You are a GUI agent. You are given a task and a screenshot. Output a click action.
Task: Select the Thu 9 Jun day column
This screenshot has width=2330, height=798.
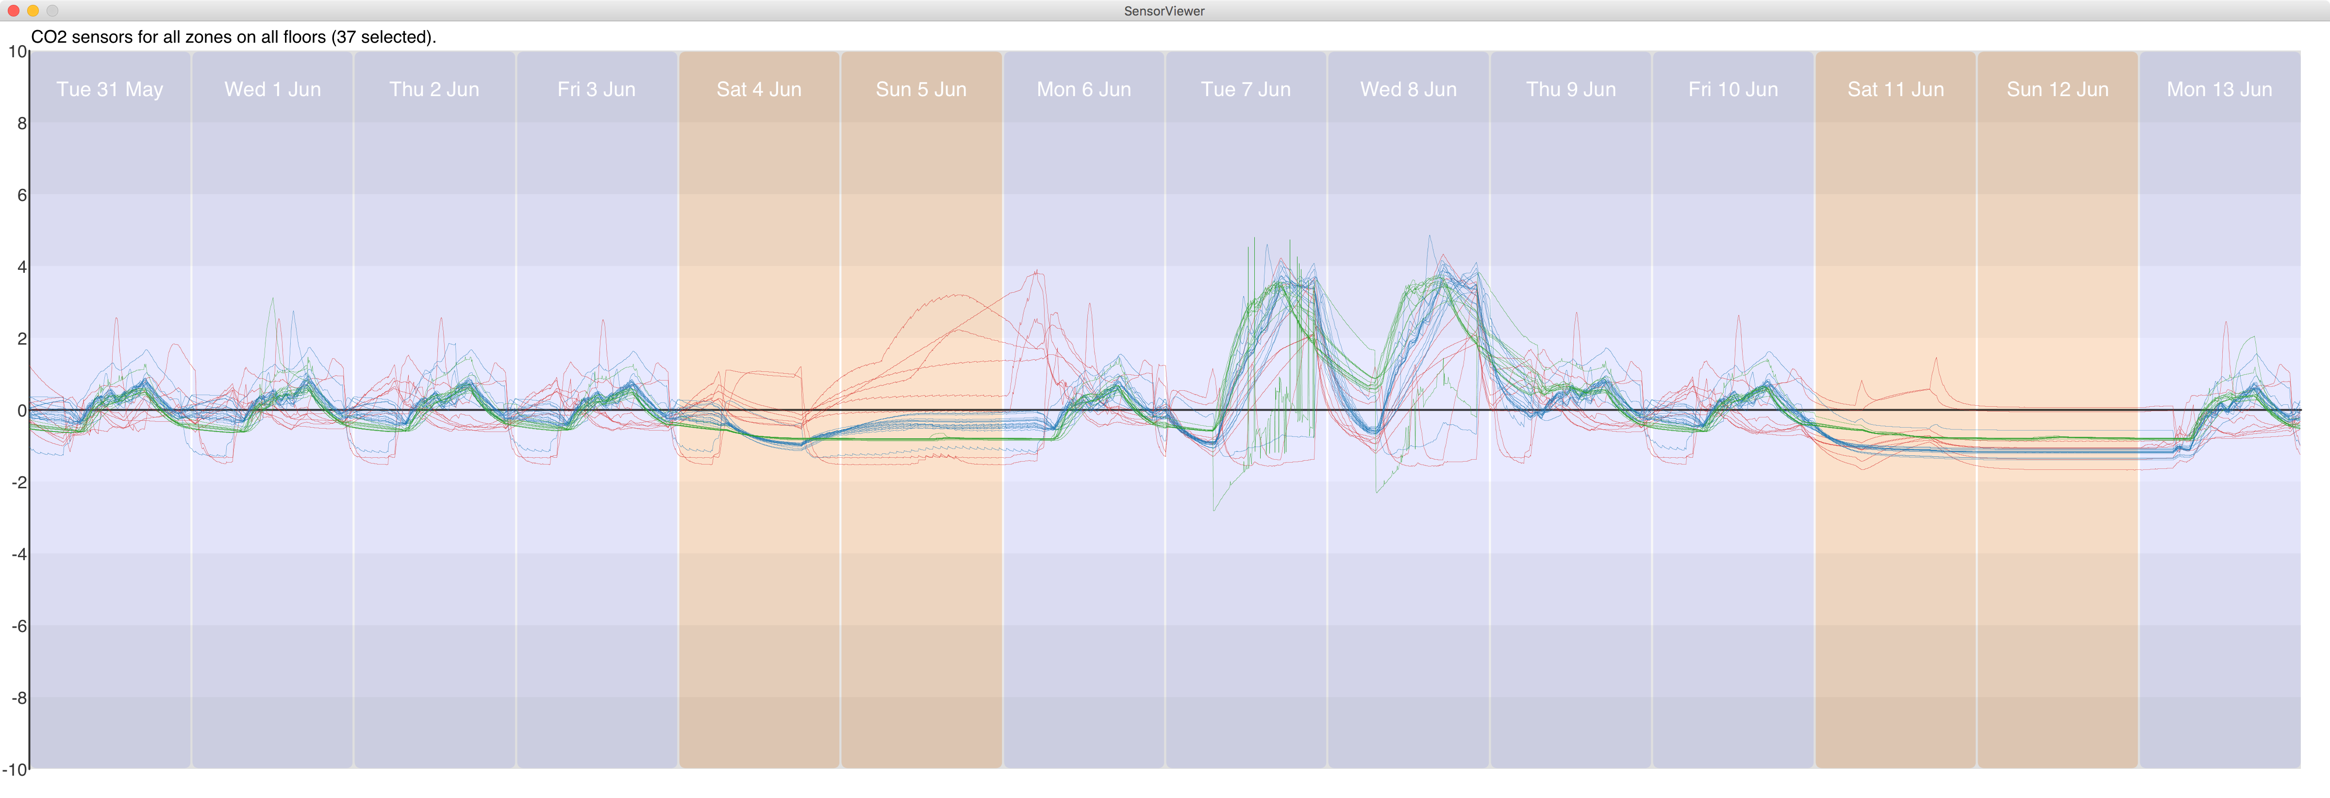[1571, 409]
